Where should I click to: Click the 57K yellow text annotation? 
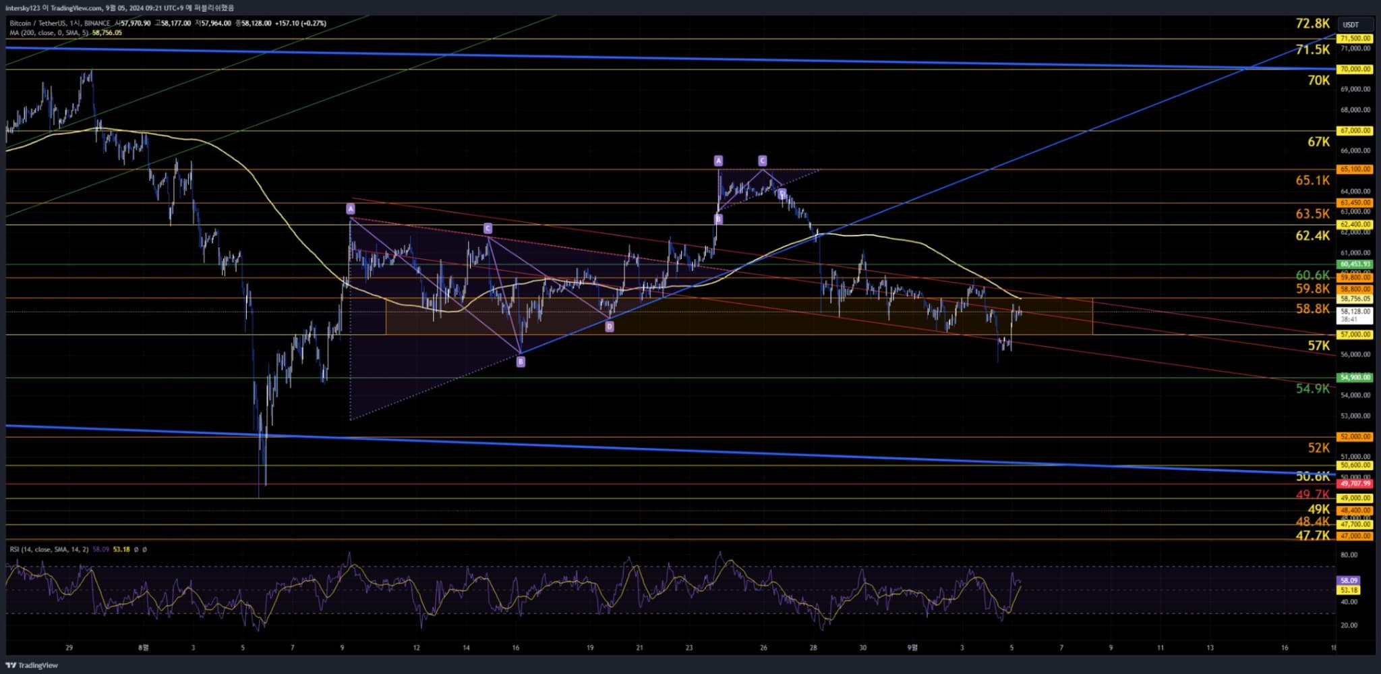[x=1318, y=346]
